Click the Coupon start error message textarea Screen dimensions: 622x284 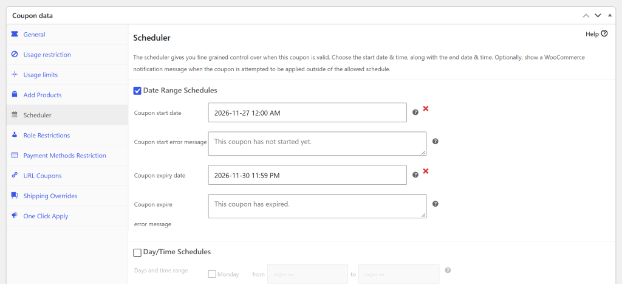tap(317, 144)
